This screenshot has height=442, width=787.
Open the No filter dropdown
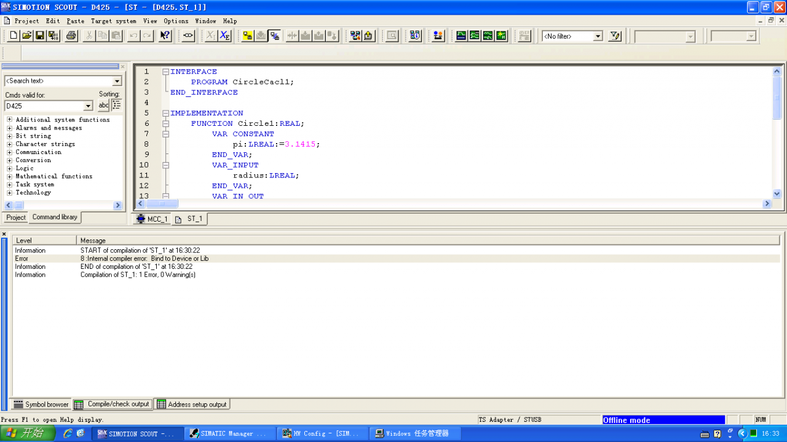click(598, 36)
